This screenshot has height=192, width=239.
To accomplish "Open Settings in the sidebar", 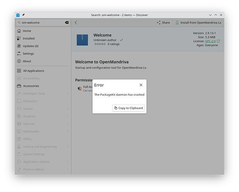I will tap(43, 54).
